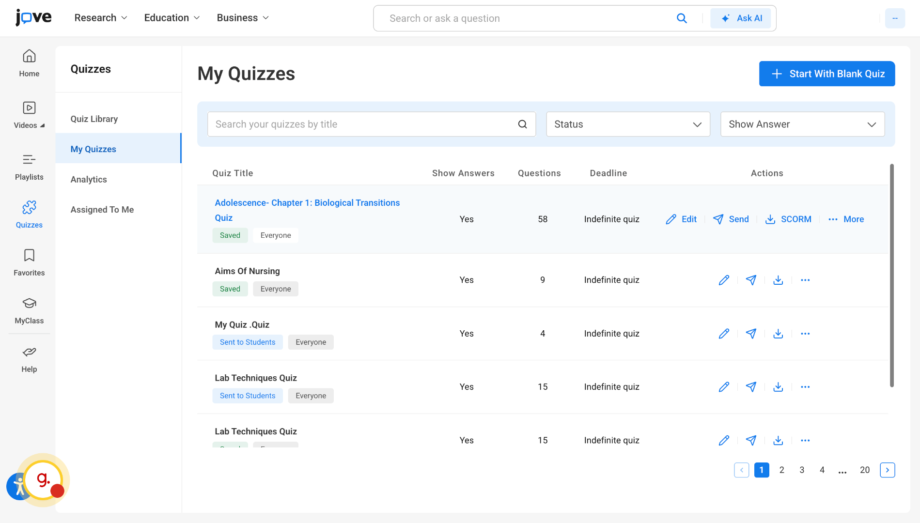Open MyClass from the sidebar
This screenshot has height=523, width=920.
click(x=29, y=311)
